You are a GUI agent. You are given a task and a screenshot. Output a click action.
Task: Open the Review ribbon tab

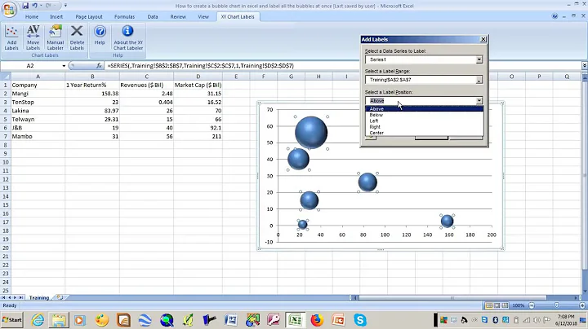178,17
